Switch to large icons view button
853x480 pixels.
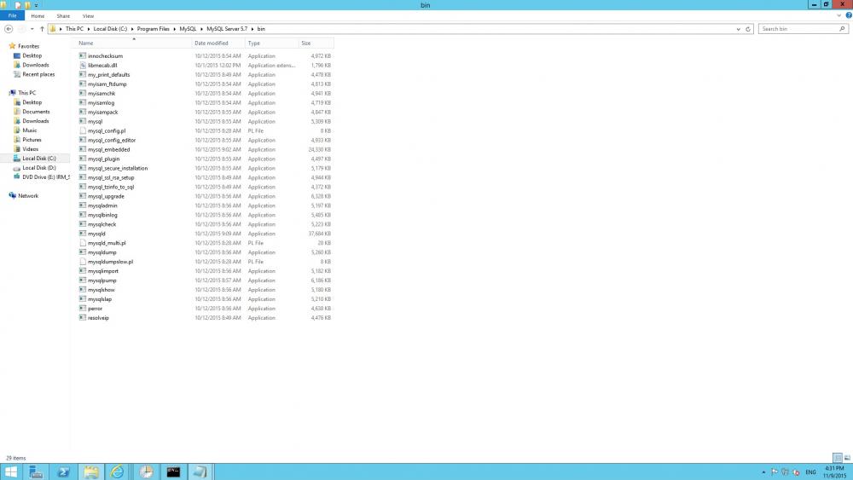tap(847, 458)
